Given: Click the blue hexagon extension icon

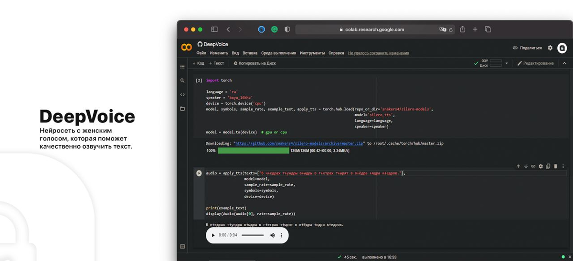Looking at the screenshot, I should pos(262,29).
